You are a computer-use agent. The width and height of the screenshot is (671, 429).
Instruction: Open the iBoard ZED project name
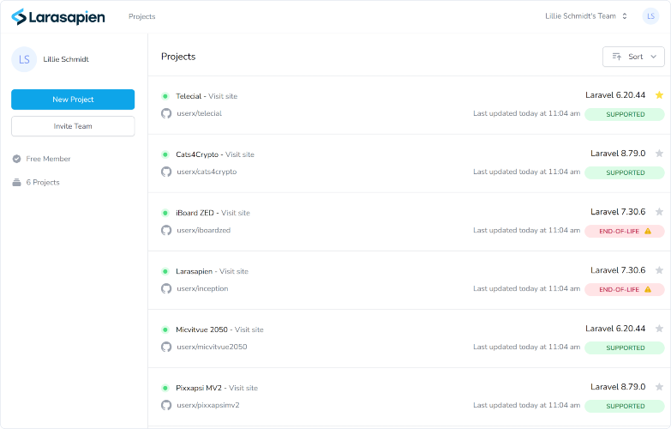195,213
